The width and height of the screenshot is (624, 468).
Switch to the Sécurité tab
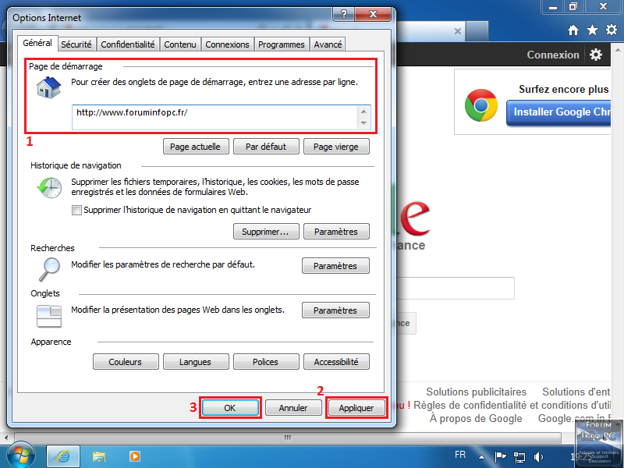tap(76, 44)
